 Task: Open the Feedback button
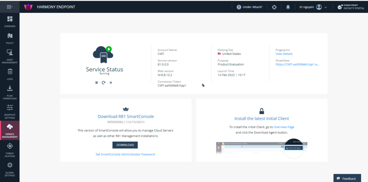click(x=347, y=178)
